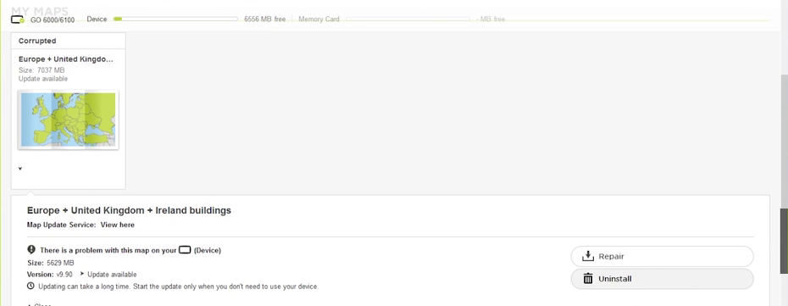Click the Device storage progress bar

pos(175,19)
